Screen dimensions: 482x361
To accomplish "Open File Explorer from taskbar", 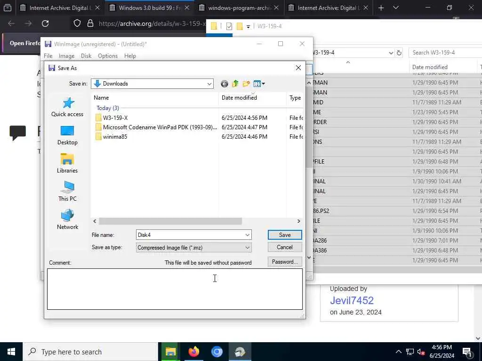I will click(170, 352).
